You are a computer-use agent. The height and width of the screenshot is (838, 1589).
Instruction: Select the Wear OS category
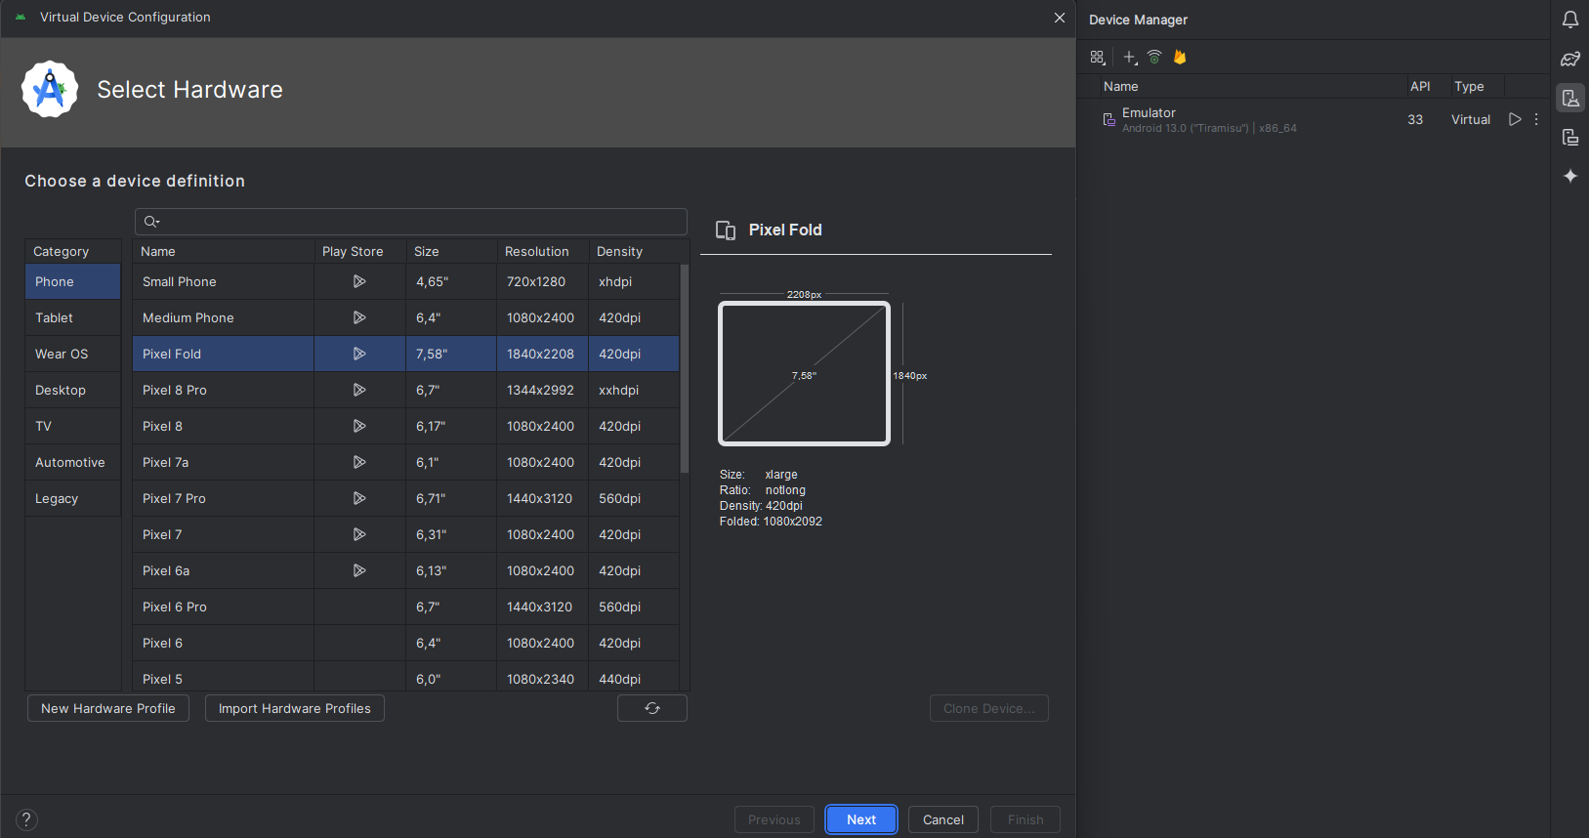pyautogui.click(x=73, y=354)
